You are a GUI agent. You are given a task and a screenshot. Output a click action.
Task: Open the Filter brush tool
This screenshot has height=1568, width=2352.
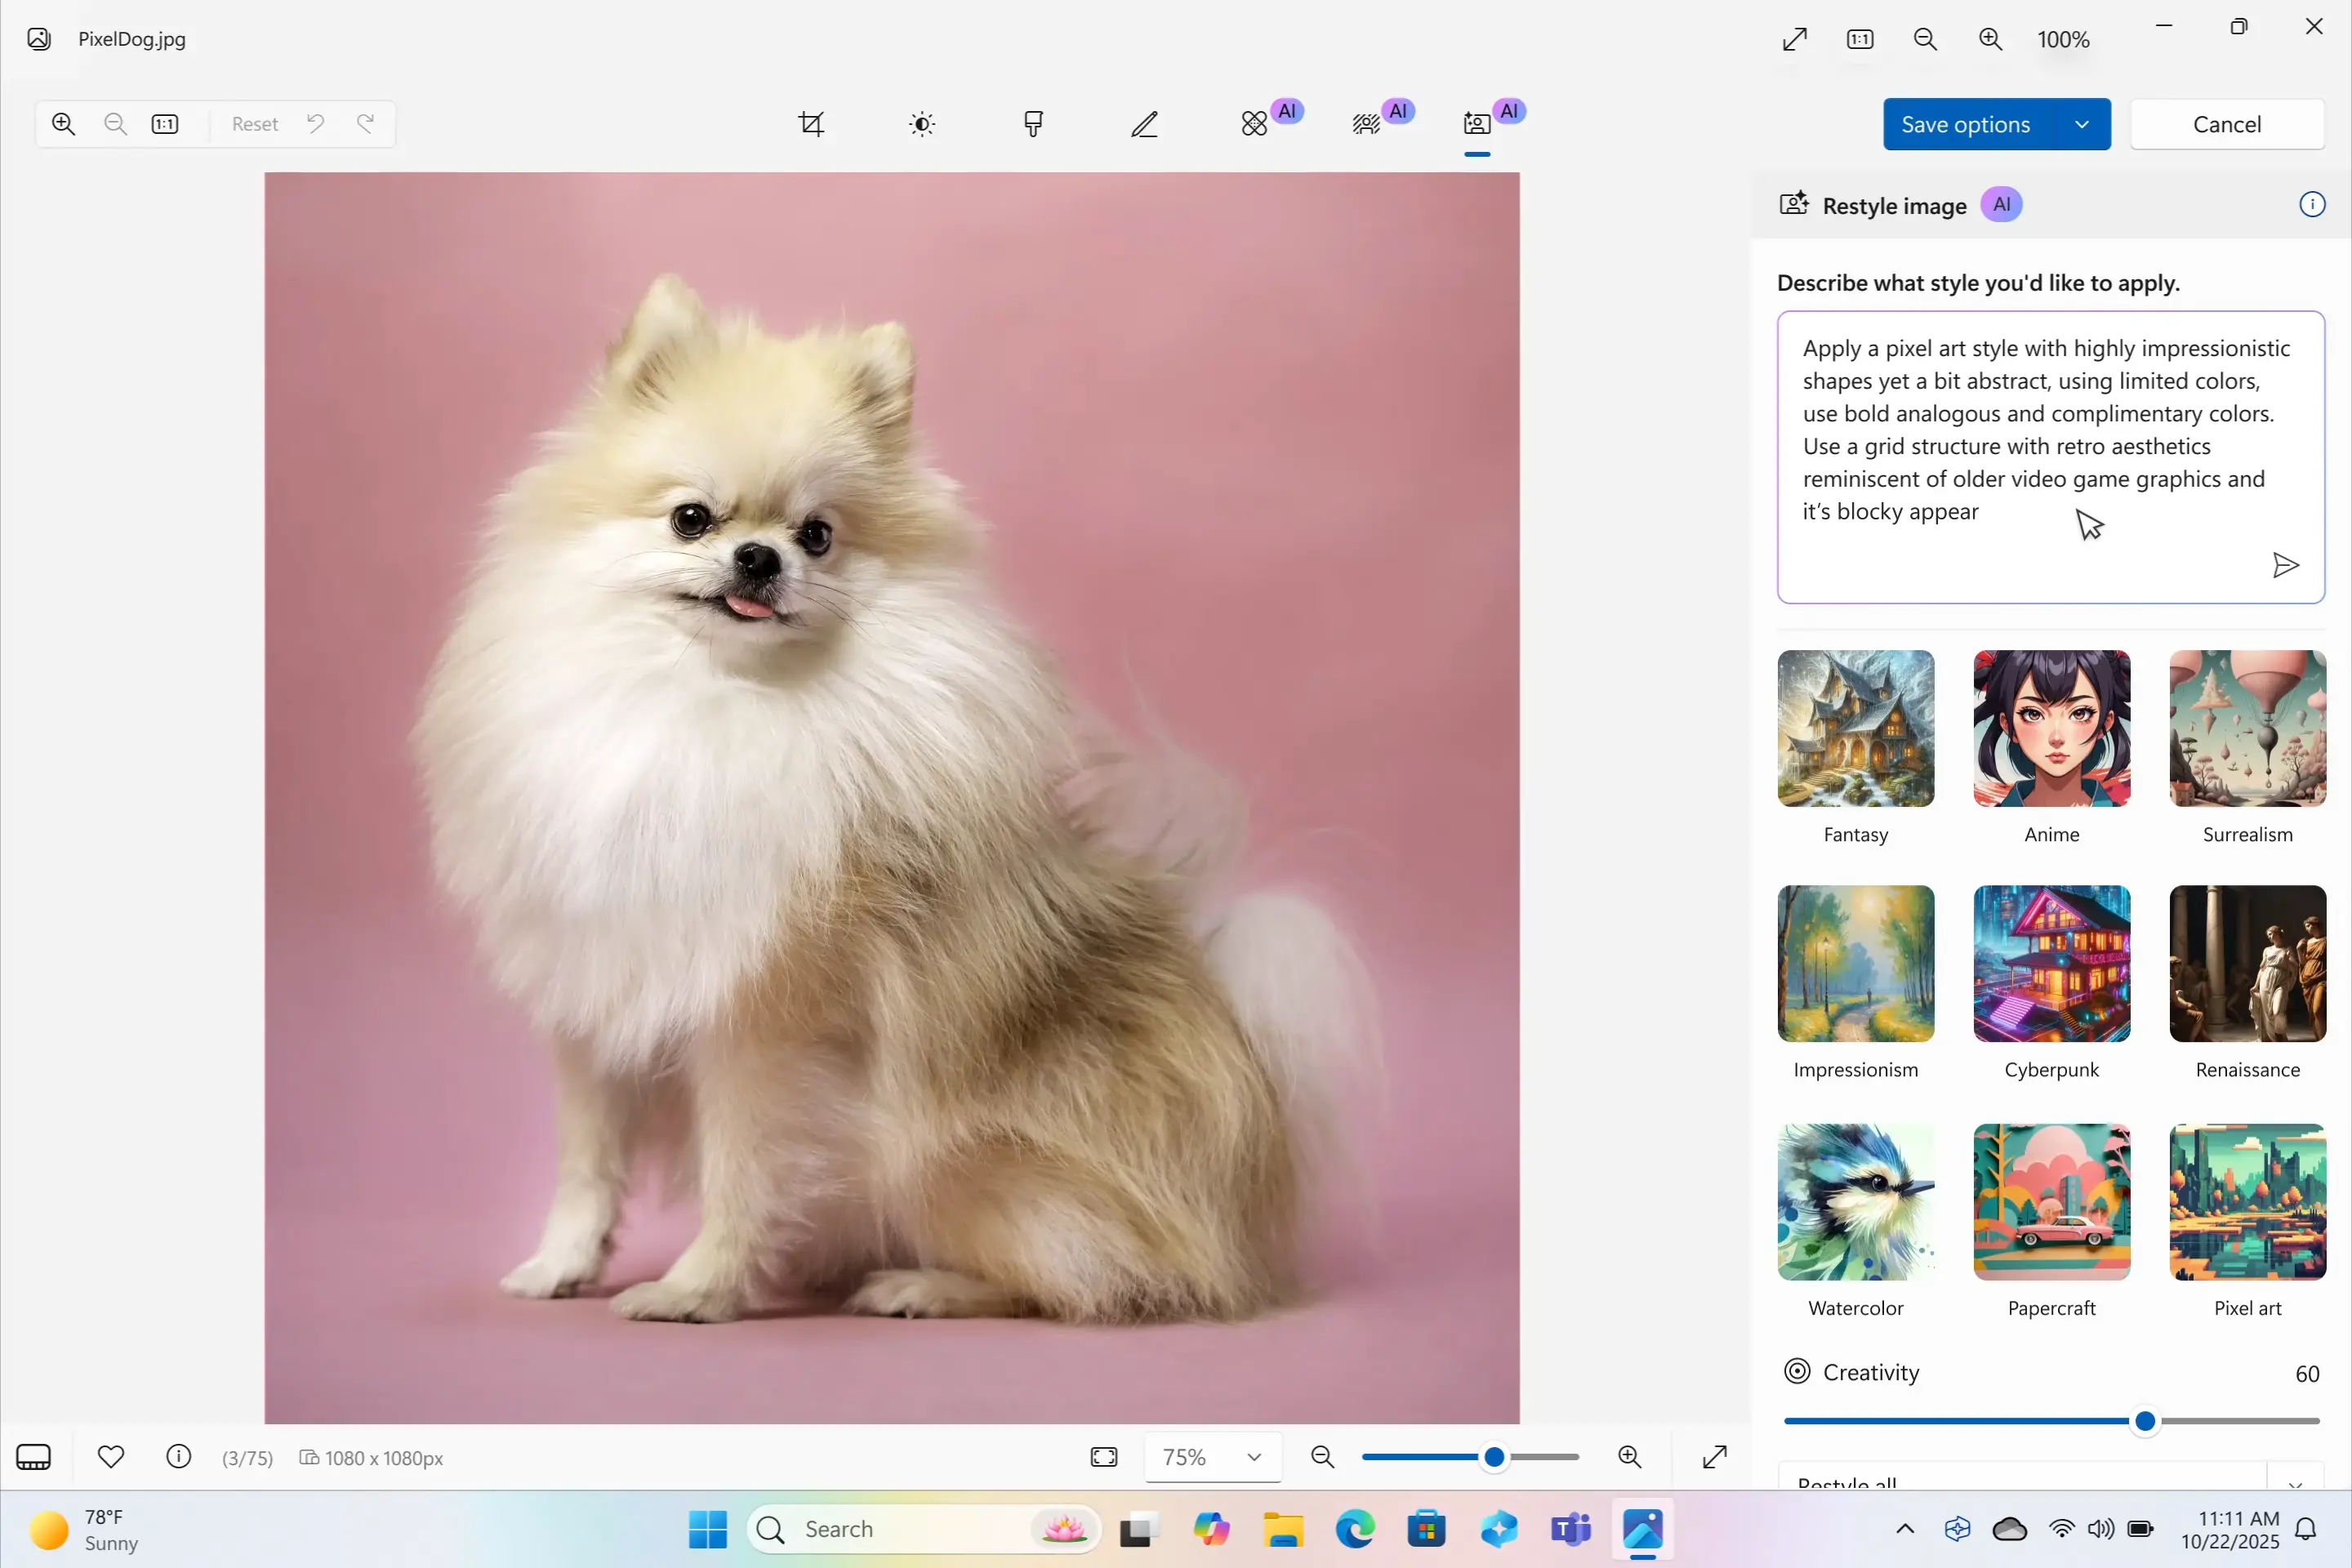(1033, 124)
